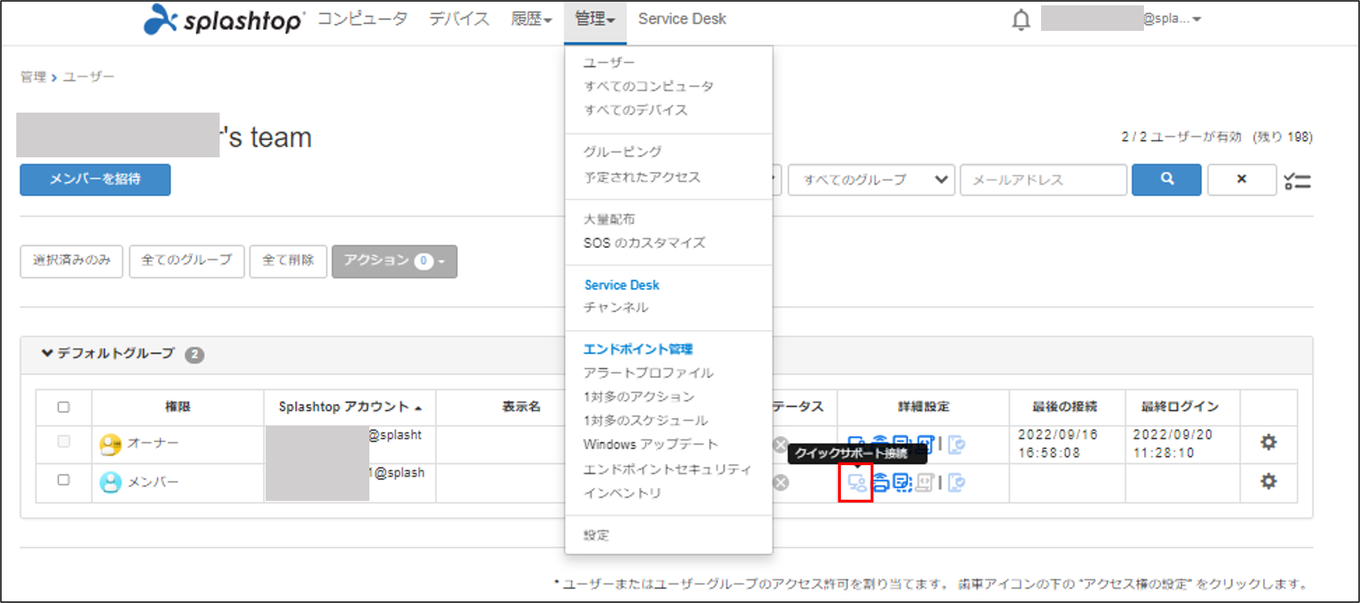Screen dimensions: 1360x603
Task: Click the search magnifier button
Action: (x=1166, y=180)
